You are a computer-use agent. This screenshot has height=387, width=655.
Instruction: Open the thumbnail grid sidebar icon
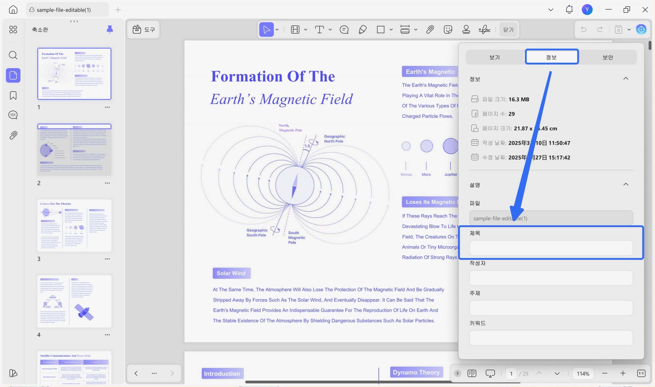(13, 29)
